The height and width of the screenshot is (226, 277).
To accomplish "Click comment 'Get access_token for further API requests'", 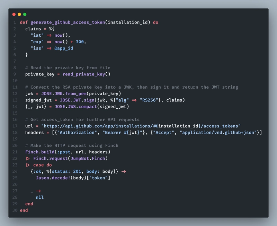I will tap(82, 120).
